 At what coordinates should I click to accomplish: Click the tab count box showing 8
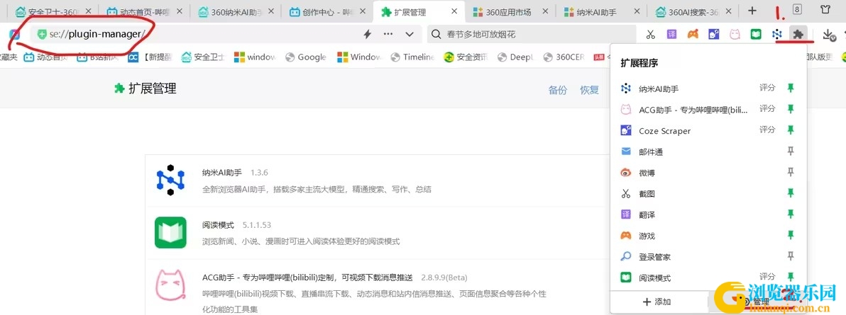pyautogui.click(x=796, y=9)
